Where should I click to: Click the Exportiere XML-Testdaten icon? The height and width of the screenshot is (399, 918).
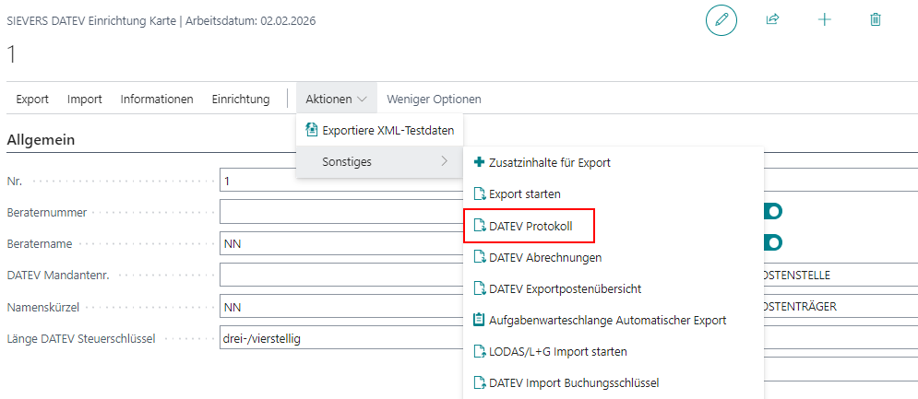pos(311,130)
